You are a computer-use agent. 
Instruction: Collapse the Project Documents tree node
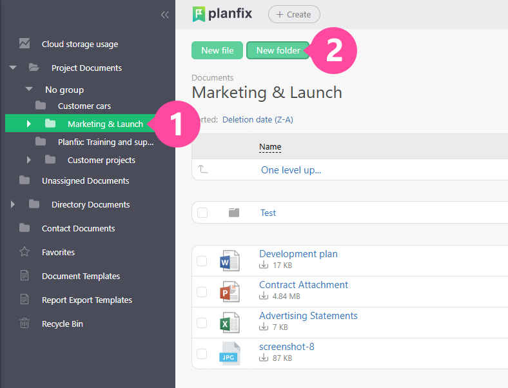click(x=13, y=68)
